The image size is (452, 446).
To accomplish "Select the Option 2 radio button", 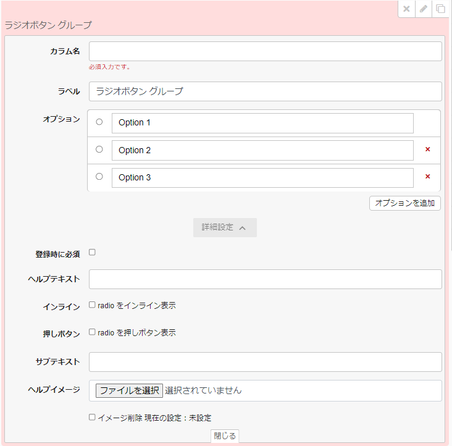I will click(x=99, y=149).
